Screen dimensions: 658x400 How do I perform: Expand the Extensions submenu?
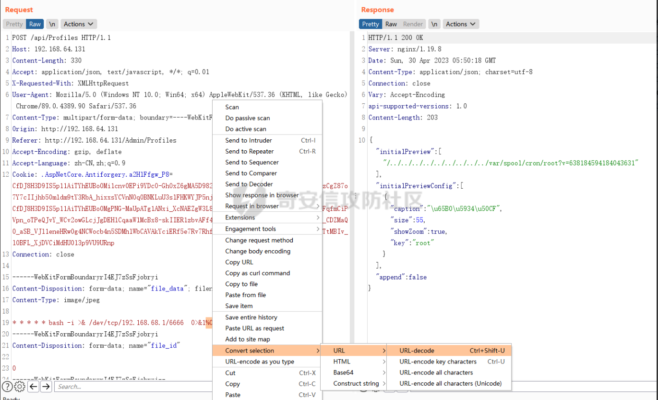[267, 218]
